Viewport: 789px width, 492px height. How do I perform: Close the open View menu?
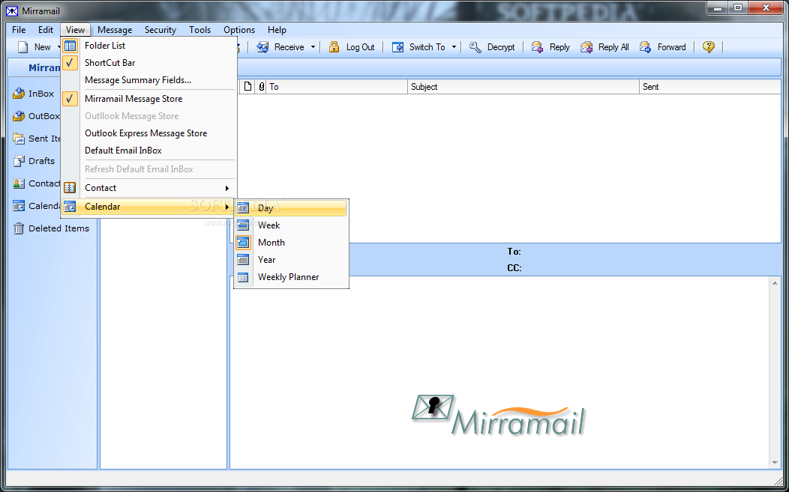click(x=76, y=30)
